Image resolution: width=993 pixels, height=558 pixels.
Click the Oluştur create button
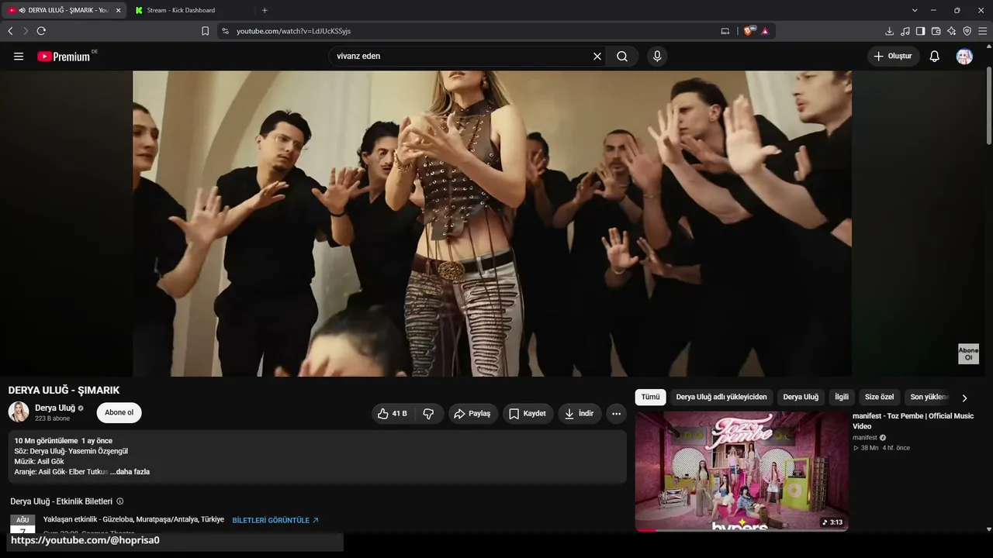point(894,57)
